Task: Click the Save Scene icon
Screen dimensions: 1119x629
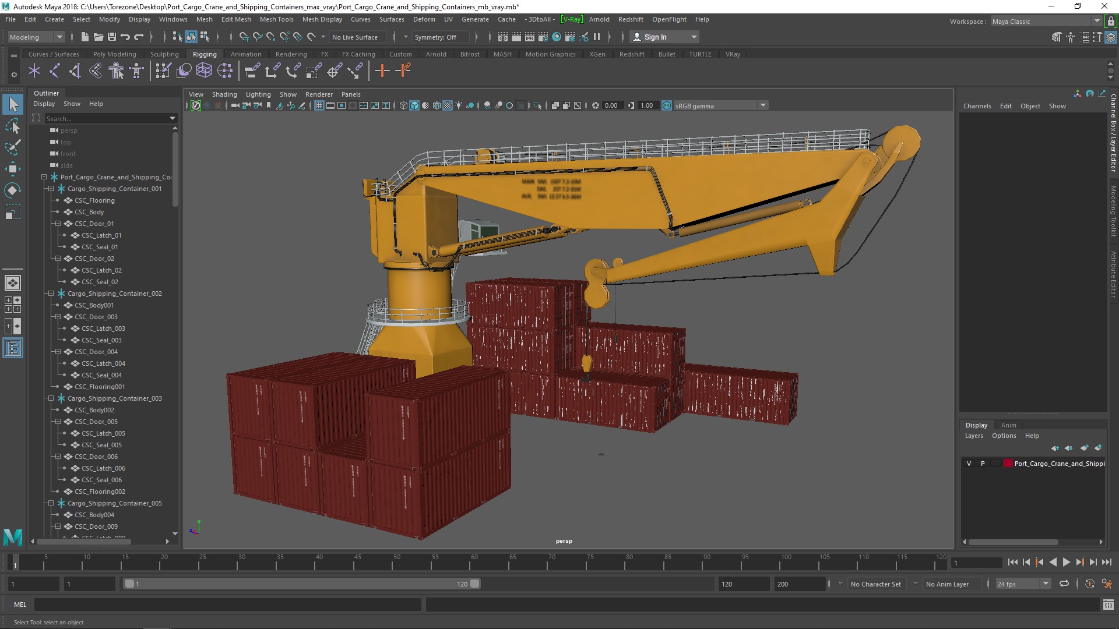Action: [x=112, y=37]
